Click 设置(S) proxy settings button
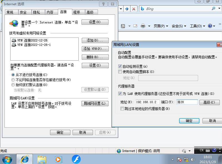 (x=95, y=65)
